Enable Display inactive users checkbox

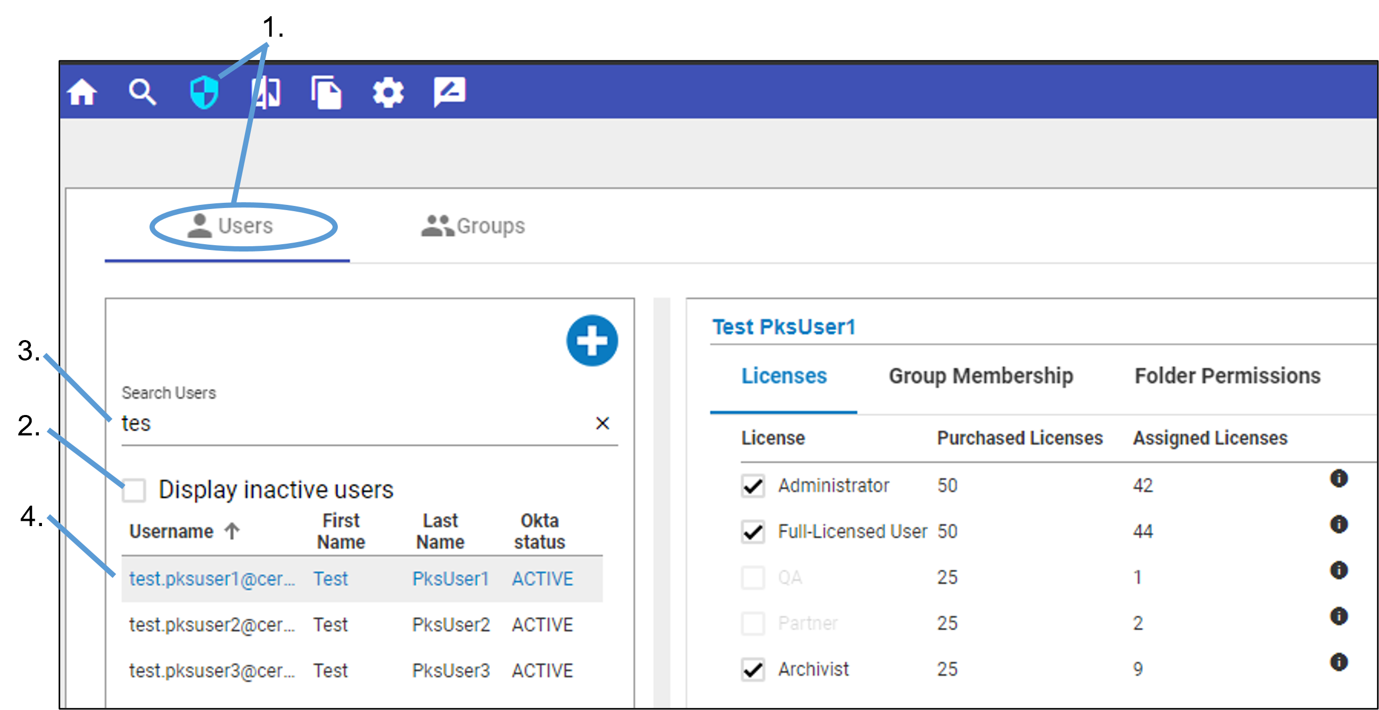tap(134, 490)
